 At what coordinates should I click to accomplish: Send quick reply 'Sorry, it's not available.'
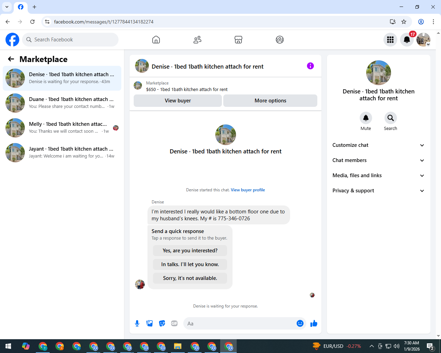[190, 278]
